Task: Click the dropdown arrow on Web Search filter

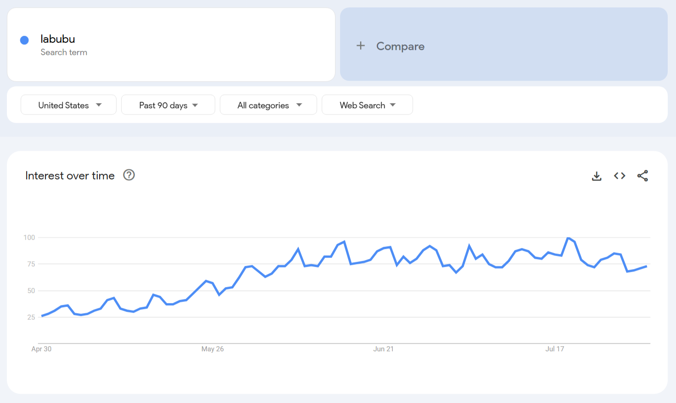Action: pos(393,105)
